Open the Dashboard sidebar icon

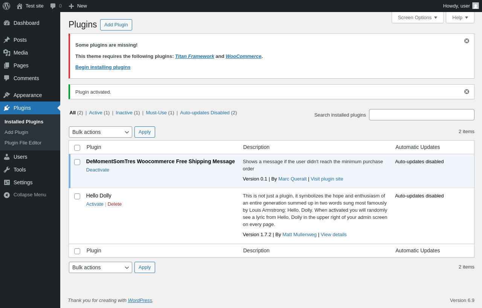[x=7, y=23]
